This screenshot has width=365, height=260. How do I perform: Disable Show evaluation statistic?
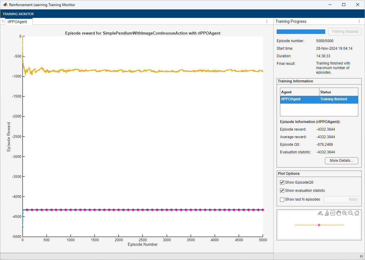pyautogui.click(x=282, y=191)
